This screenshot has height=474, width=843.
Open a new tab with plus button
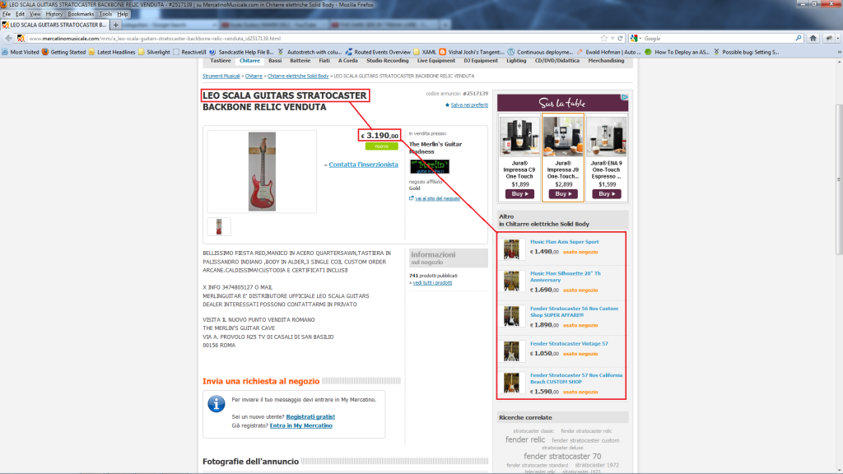point(115,25)
